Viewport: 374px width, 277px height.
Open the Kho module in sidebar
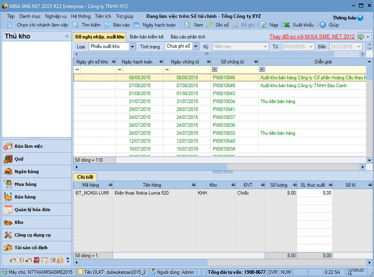[37, 222]
